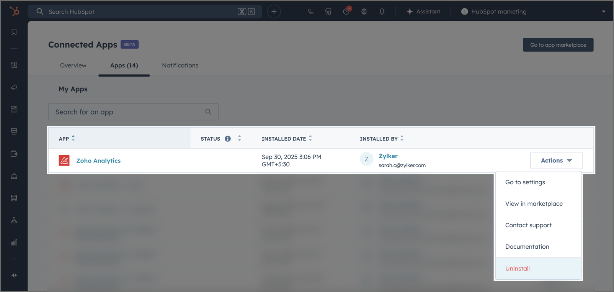Open the marketplace icon in top bar
This screenshot has height=292, width=614.
328,11
